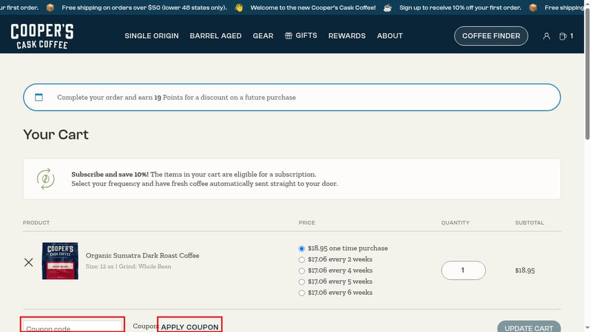Click the SUBTOTAL column header

pyautogui.click(x=529, y=223)
